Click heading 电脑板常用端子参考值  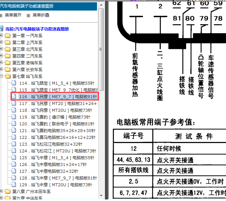coord(156,122)
